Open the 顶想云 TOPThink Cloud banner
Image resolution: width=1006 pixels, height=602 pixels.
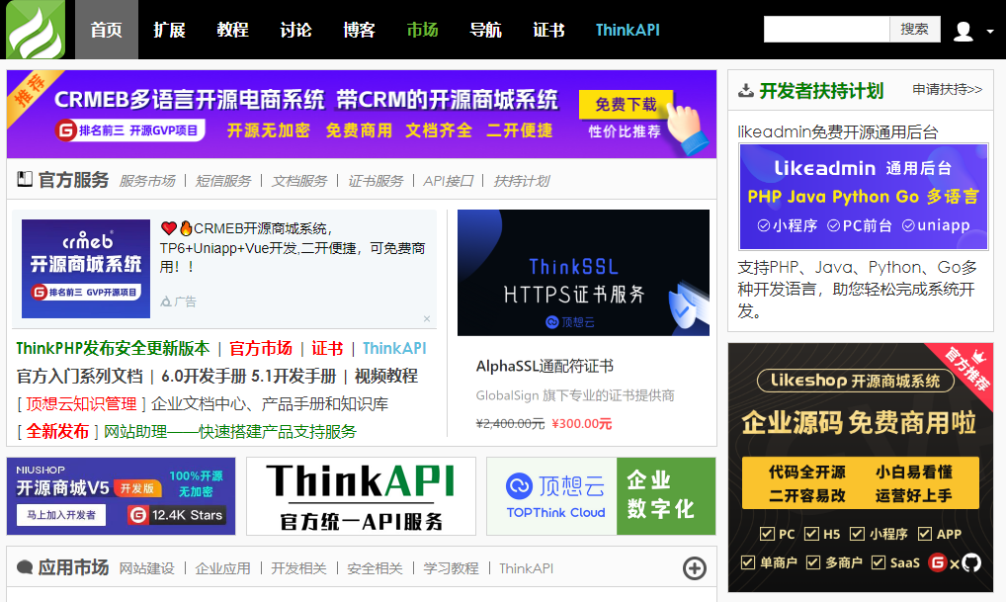click(x=601, y=496)
